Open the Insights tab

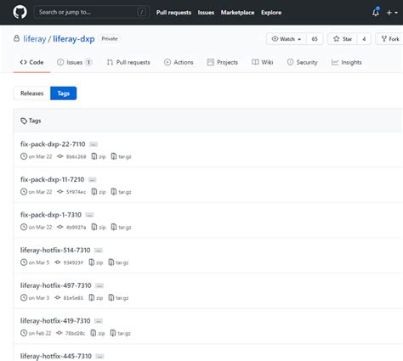click(346, 62)
